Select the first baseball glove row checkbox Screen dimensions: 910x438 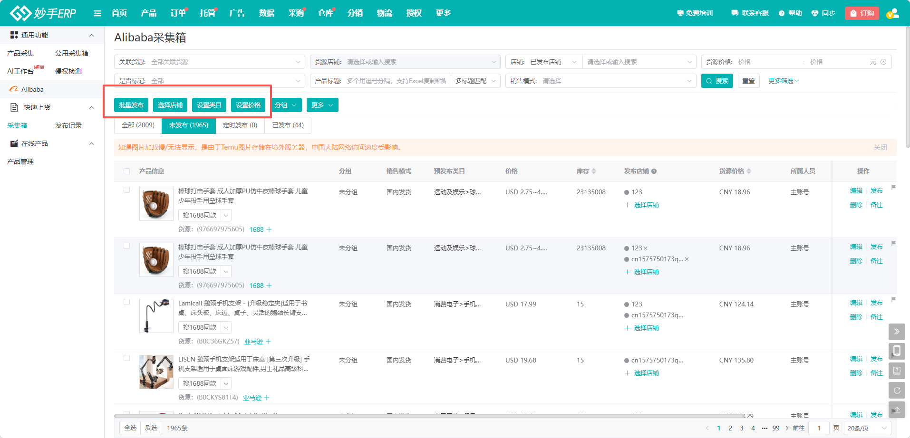[x=126, y=190]
